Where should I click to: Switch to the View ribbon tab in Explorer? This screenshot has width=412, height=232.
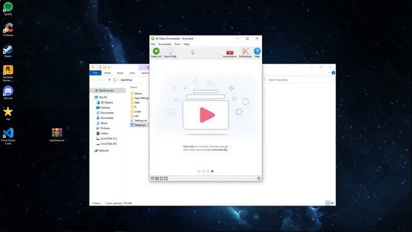click(x=132, y=73)
